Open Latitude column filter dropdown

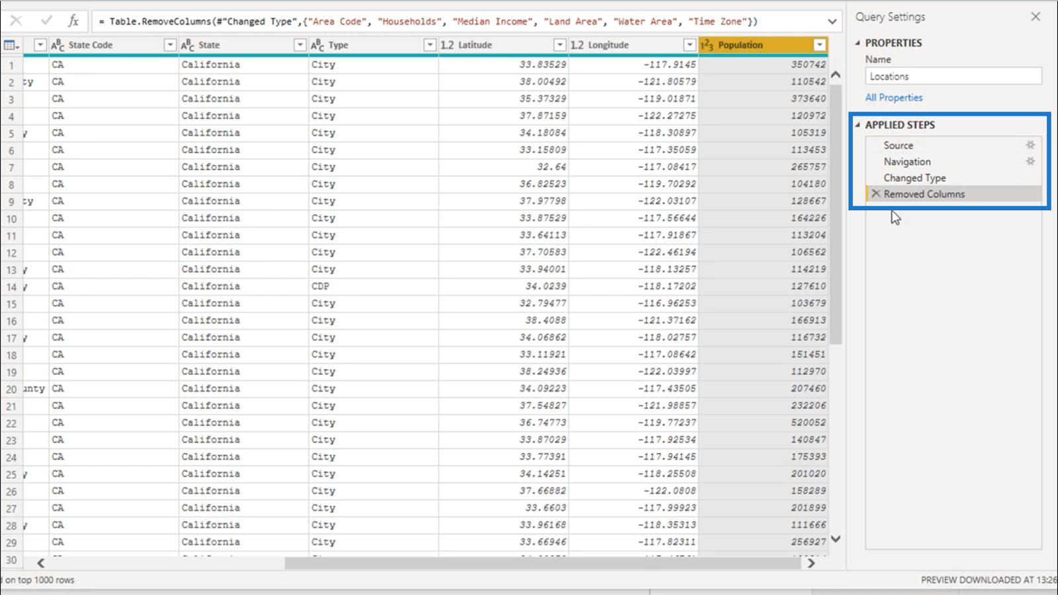coord(559,45)
